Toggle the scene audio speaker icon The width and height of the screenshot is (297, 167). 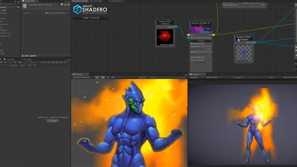point(108,77)
